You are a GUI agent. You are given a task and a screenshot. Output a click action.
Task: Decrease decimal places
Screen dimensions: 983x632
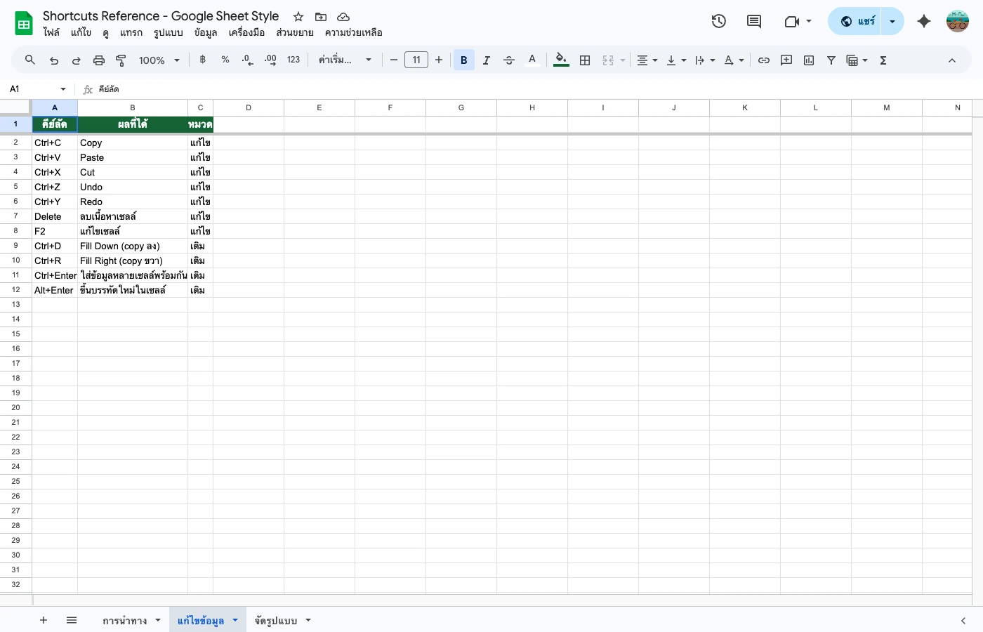(247, 60)
